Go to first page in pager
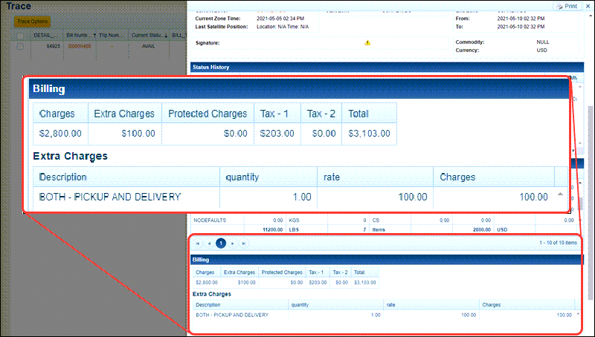This screenshot has width=595, height=337. [197, 243]
